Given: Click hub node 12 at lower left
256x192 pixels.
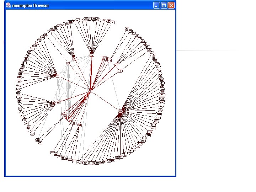Looking at the screenshot, I should point(56,102).
